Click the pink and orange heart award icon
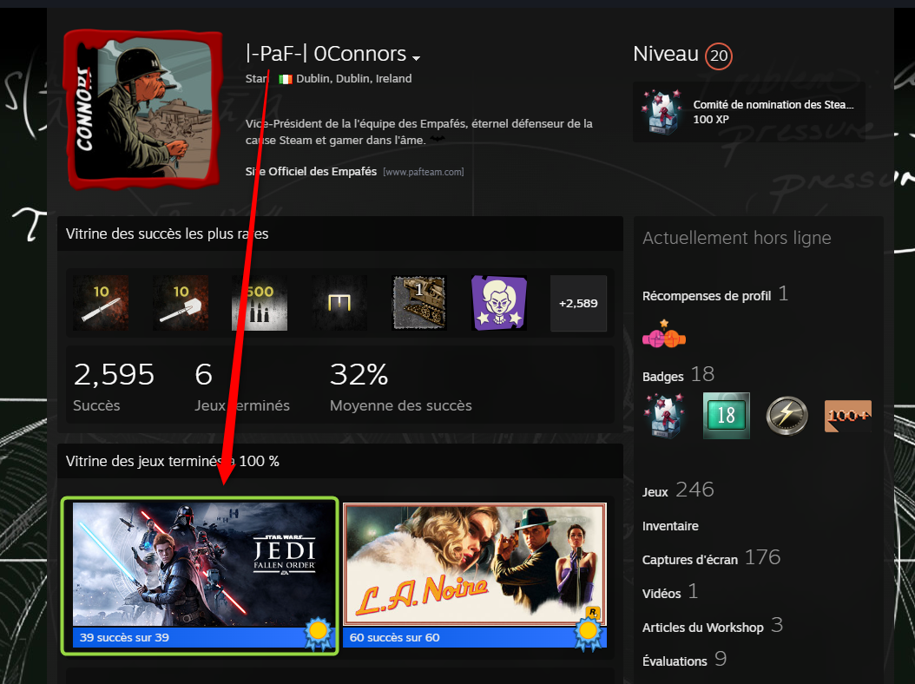This screenshot has height=684, width=915. coord(664,334)
